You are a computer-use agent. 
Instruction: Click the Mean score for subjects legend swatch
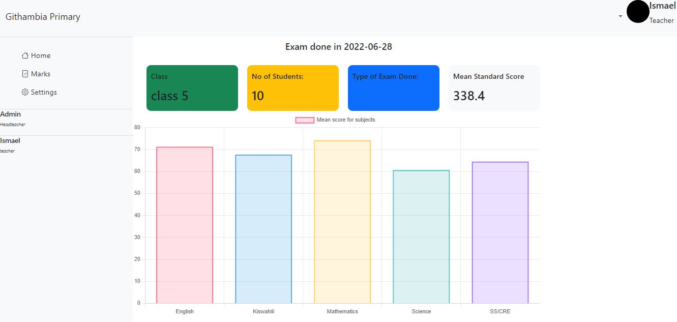pyautogui.click(x=305, y=120)
